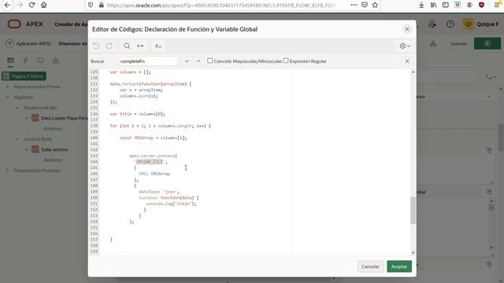This screenshot has width=504, height=283.
Task: Click the autocomplete 'A::' toolbar icon
Action: (157, 46)
